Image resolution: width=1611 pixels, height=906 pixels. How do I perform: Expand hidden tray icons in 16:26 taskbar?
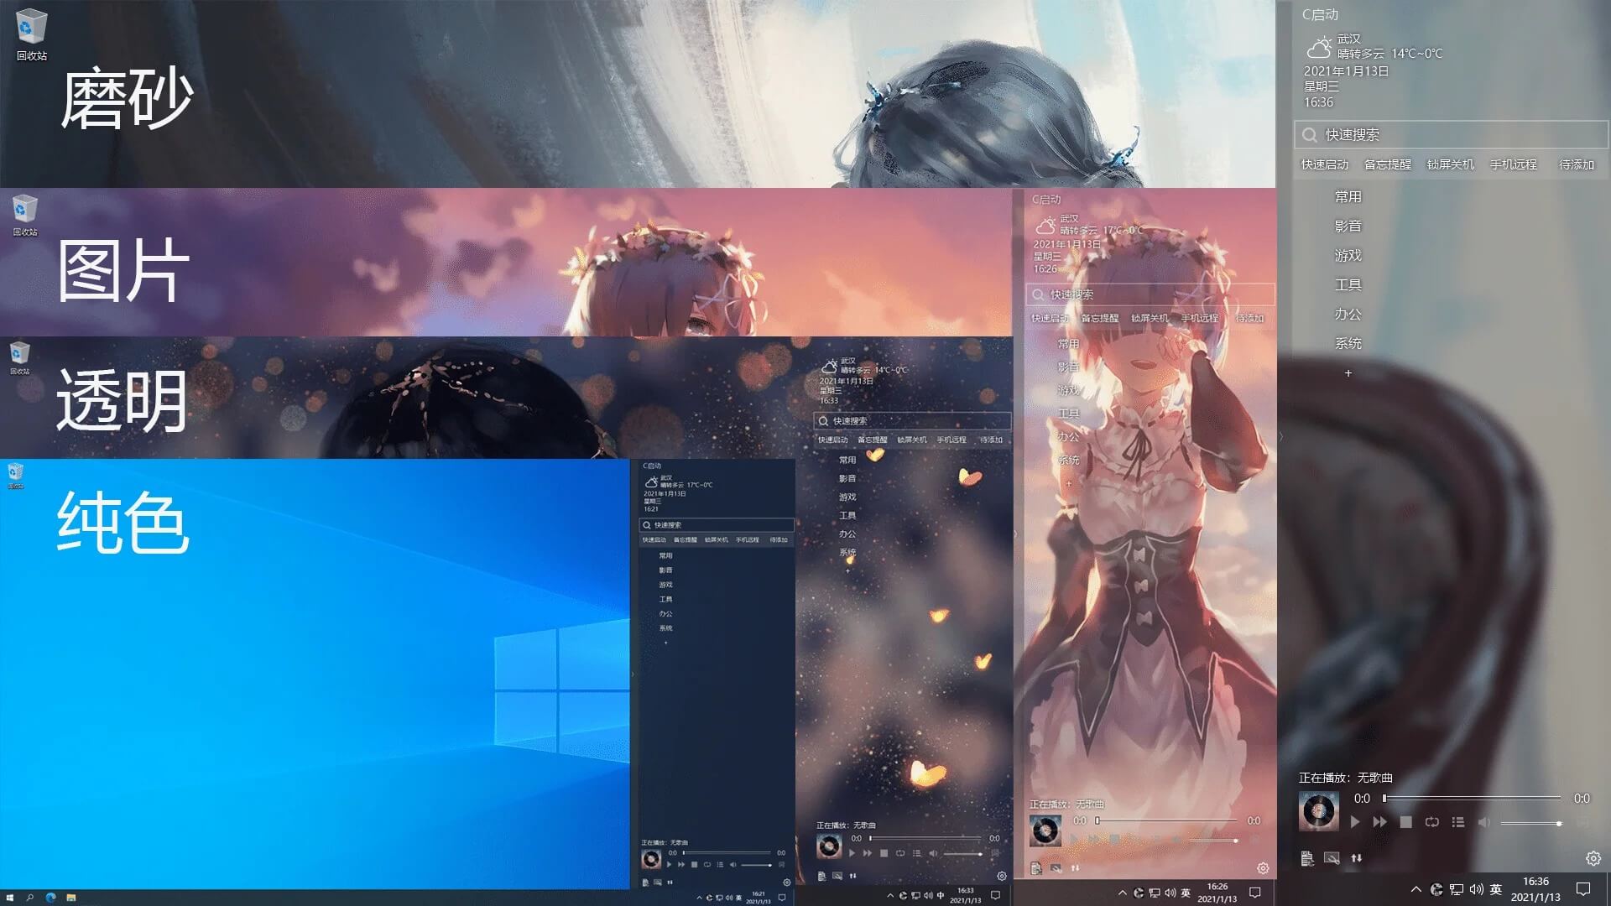1123,893
